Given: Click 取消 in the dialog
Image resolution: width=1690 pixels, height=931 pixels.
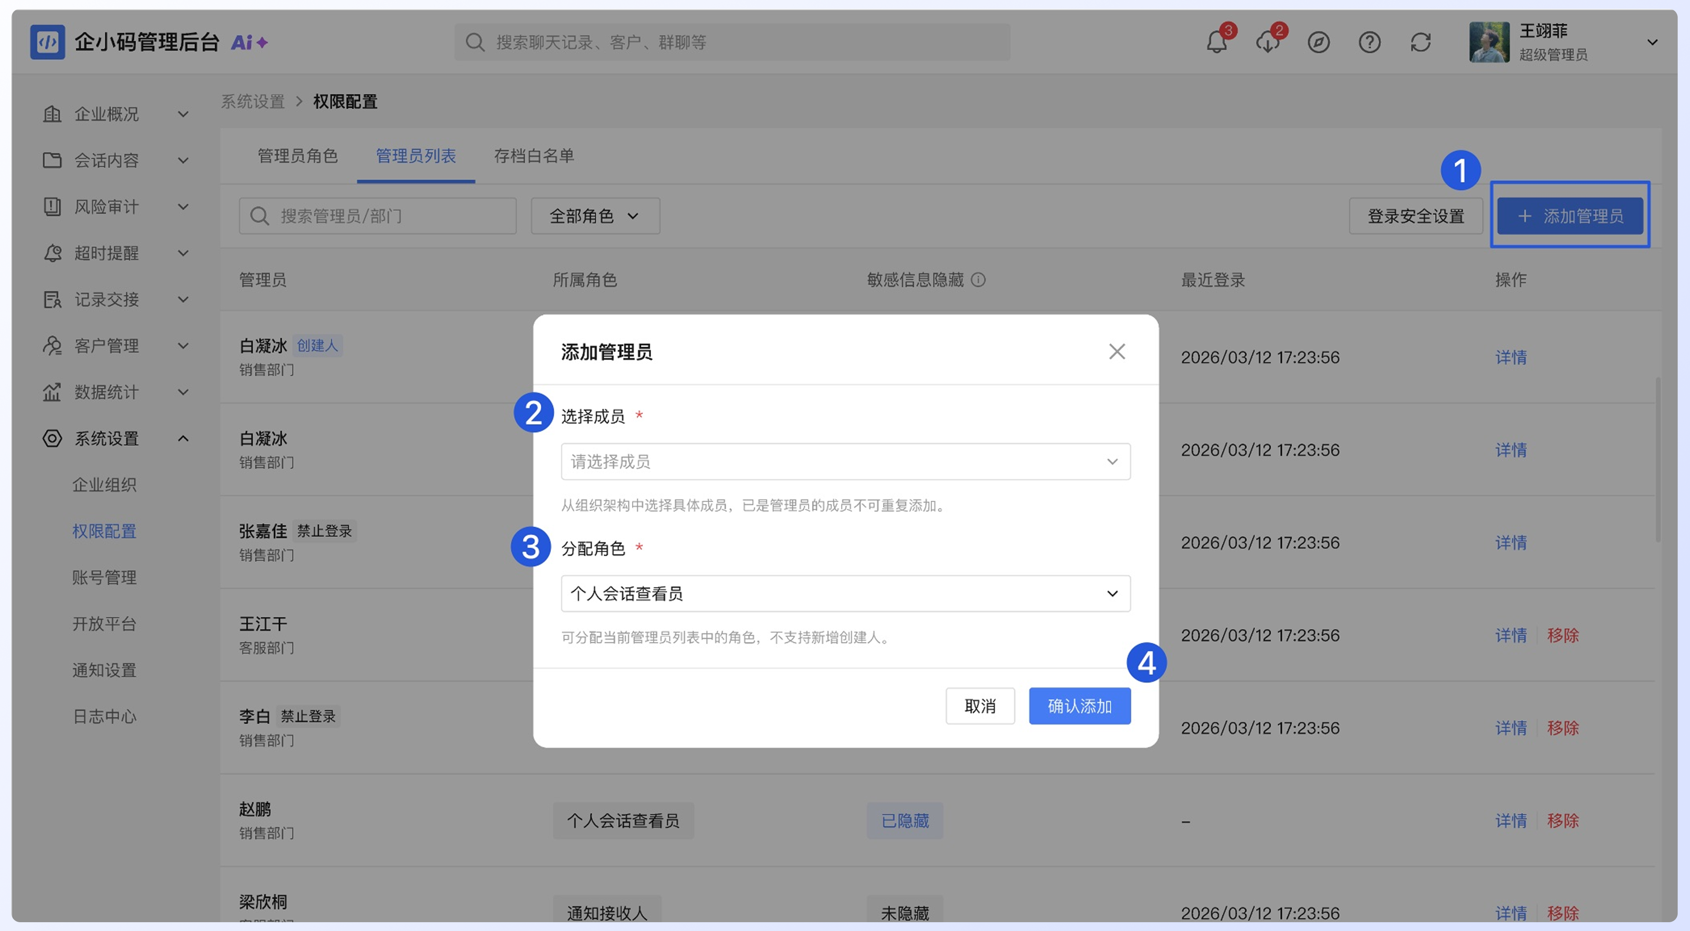Looking at the screenshot, I should coord(980,706).
